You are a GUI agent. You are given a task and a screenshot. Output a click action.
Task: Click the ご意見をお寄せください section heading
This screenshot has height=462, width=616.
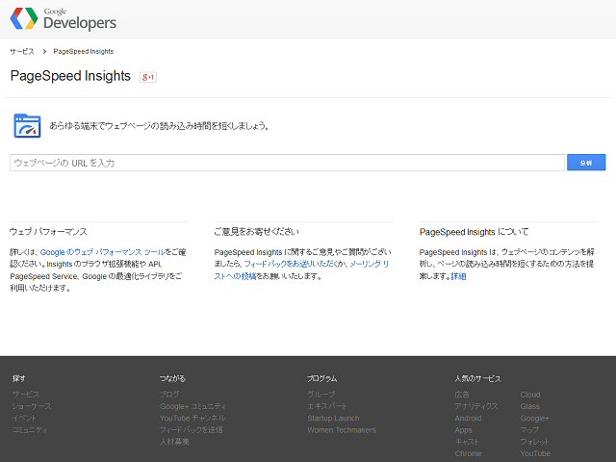pos(257,232)
